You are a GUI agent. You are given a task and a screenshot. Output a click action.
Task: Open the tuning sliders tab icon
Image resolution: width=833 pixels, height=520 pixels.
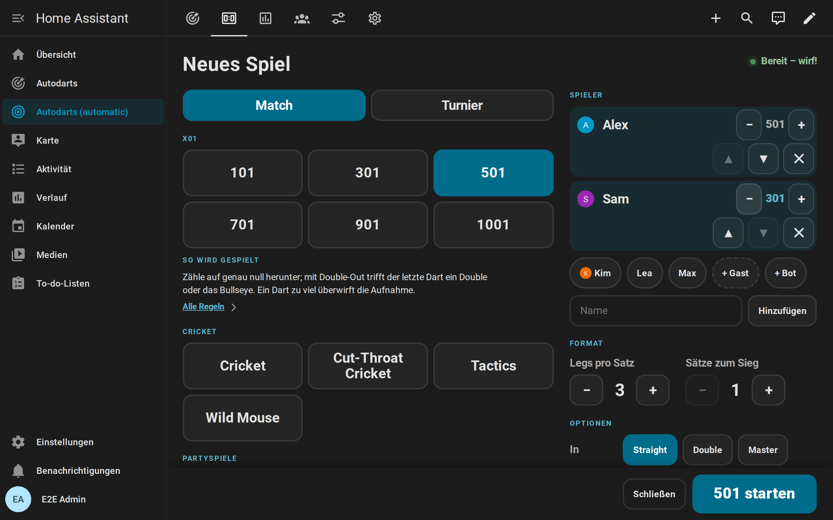(x=338, y=18)
